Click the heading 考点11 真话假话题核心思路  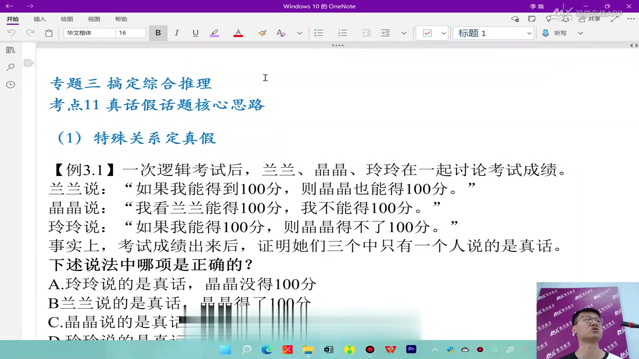[x=157, y=105]
